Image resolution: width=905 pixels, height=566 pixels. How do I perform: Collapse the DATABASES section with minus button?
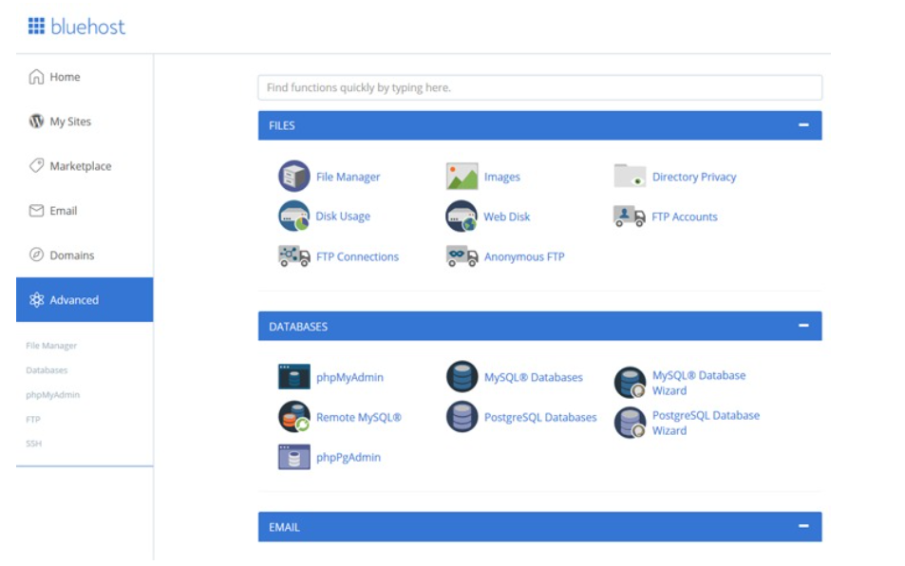(x=803, y=326)
